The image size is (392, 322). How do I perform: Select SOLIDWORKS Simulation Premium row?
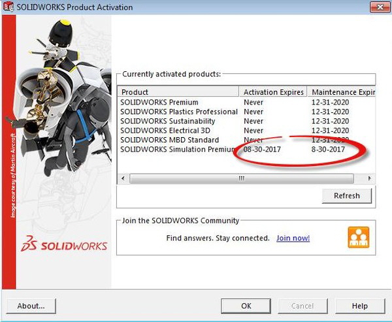click(246, 150)
